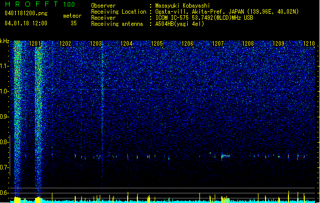Screen dimensions: 320x203
Task: Click the date 04.01.18 12:00
Action: pyautogui.click(x=26, y=23)
